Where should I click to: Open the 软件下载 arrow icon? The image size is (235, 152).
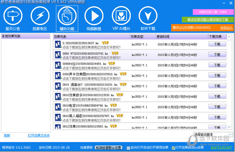point(148,16)
